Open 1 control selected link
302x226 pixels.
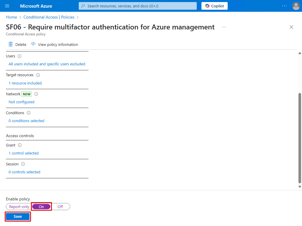pos(24,153)
